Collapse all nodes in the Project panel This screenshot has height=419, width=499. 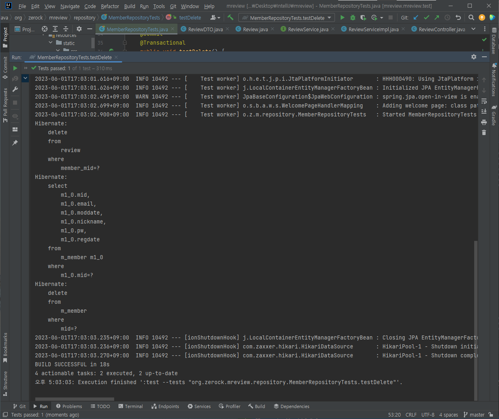[66, 29]
